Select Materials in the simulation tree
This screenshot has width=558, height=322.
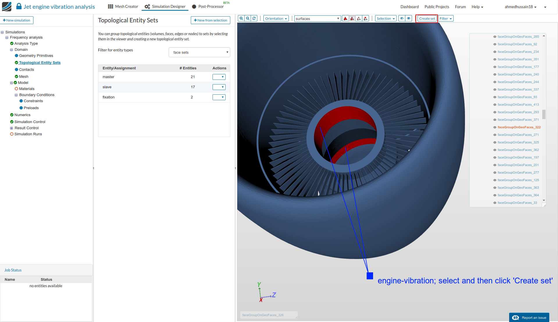pyautogui.click(x=27, y=89)
